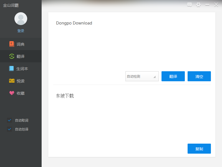Open settings via the gear icon

(198, 5)
